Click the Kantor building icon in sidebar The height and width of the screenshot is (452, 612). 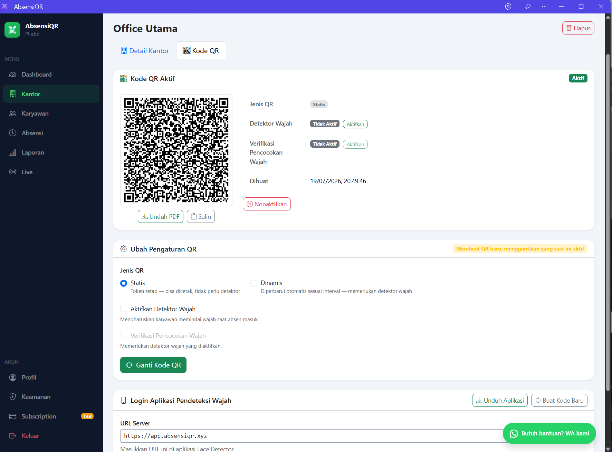coord(13,94)
